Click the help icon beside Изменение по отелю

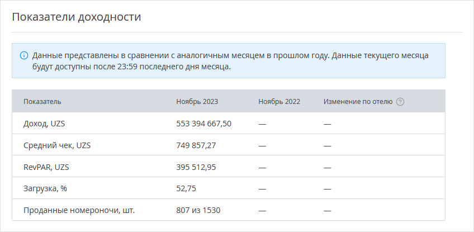400,102
